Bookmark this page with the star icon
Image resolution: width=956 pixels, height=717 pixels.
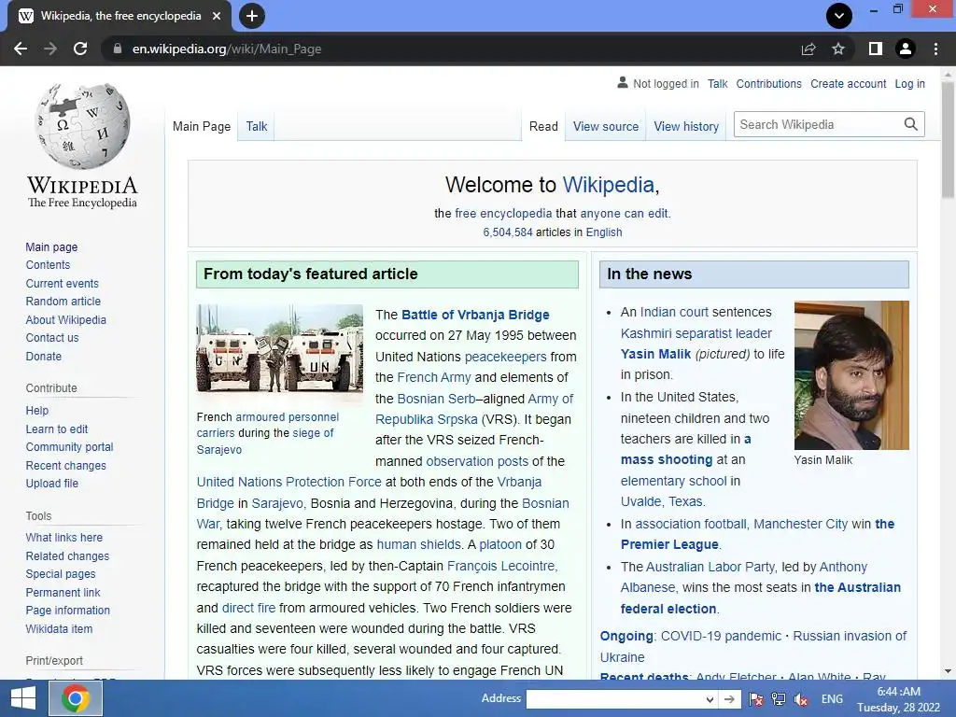coord(838,49)
